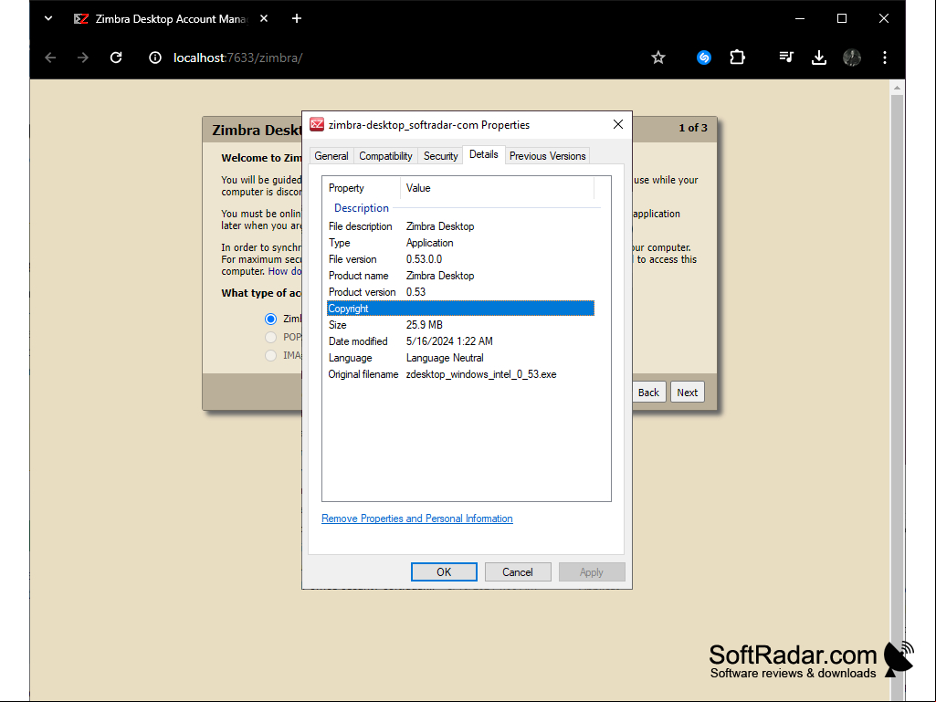Open the blue Shazam extension icon
The image size is (936, 702).
pos(704,58)
